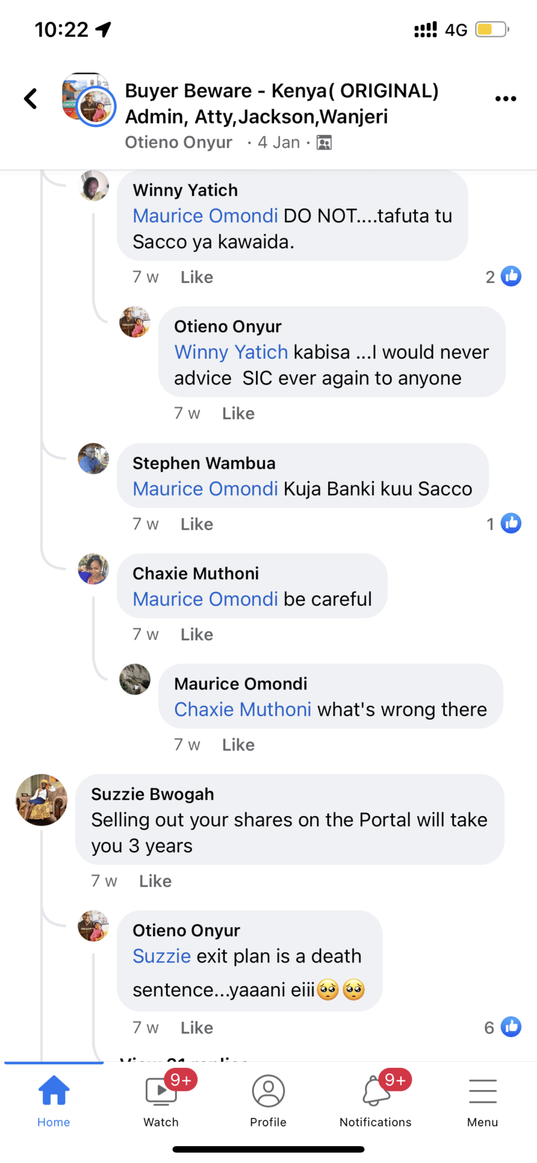Open Notifications bell icon
Screen dimensions: 537x1163
pos(375,1091)
